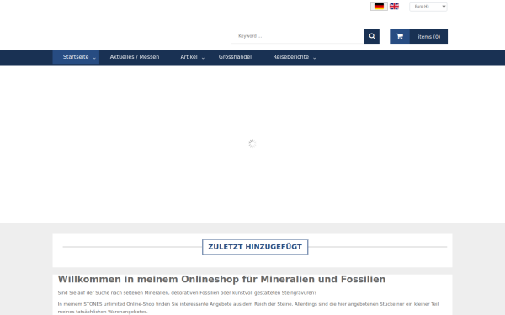This screenshot has height=315, width=505.
Task: Expand the Startseite submenu arrow
Action: coord(94,58)
